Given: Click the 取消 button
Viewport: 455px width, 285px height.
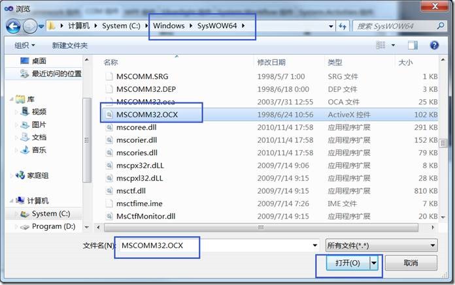Looking at the screenshot, I should (411, 263).
